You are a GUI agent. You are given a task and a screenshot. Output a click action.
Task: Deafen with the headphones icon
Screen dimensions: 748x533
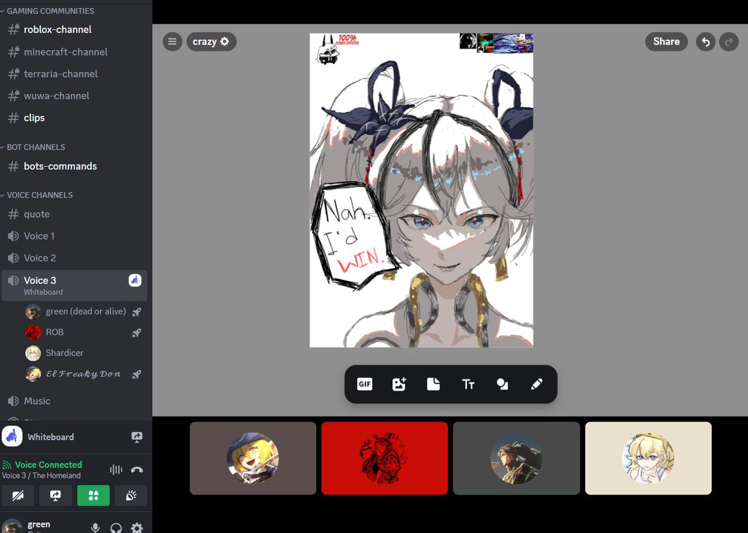116,527
